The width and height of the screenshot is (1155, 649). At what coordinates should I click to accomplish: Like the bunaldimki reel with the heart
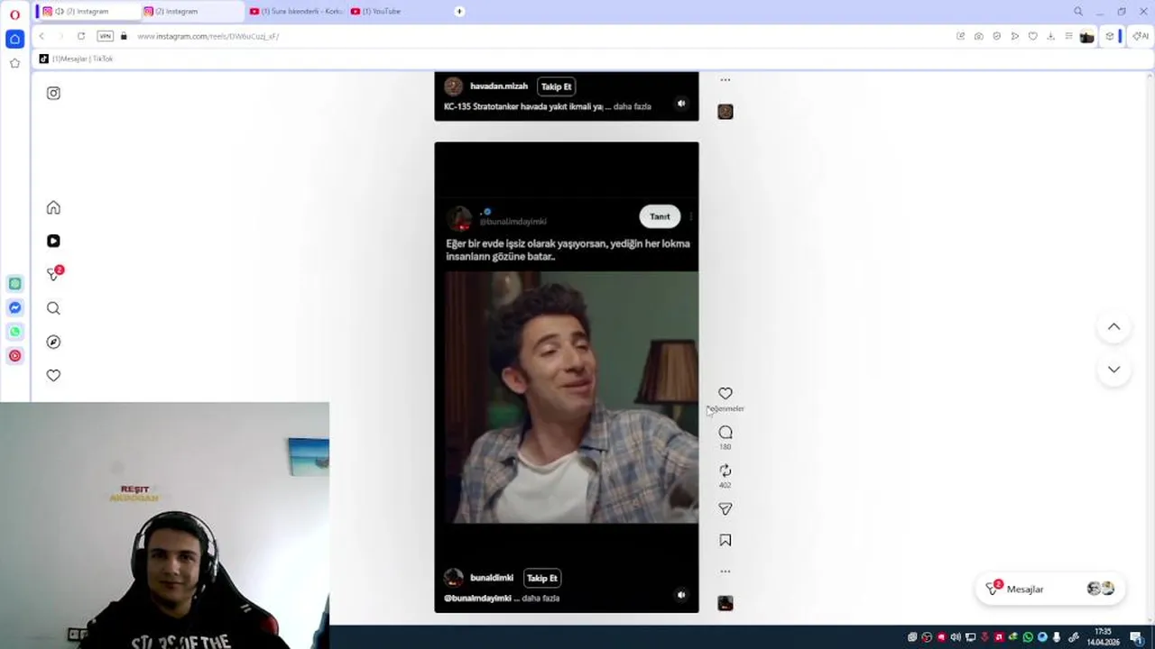(725, 393)
